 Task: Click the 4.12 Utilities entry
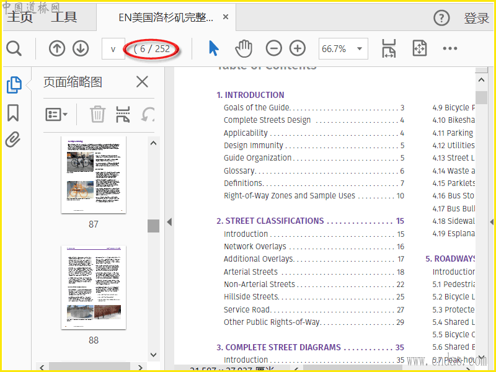pyautogui.click(x=454, y=145)
